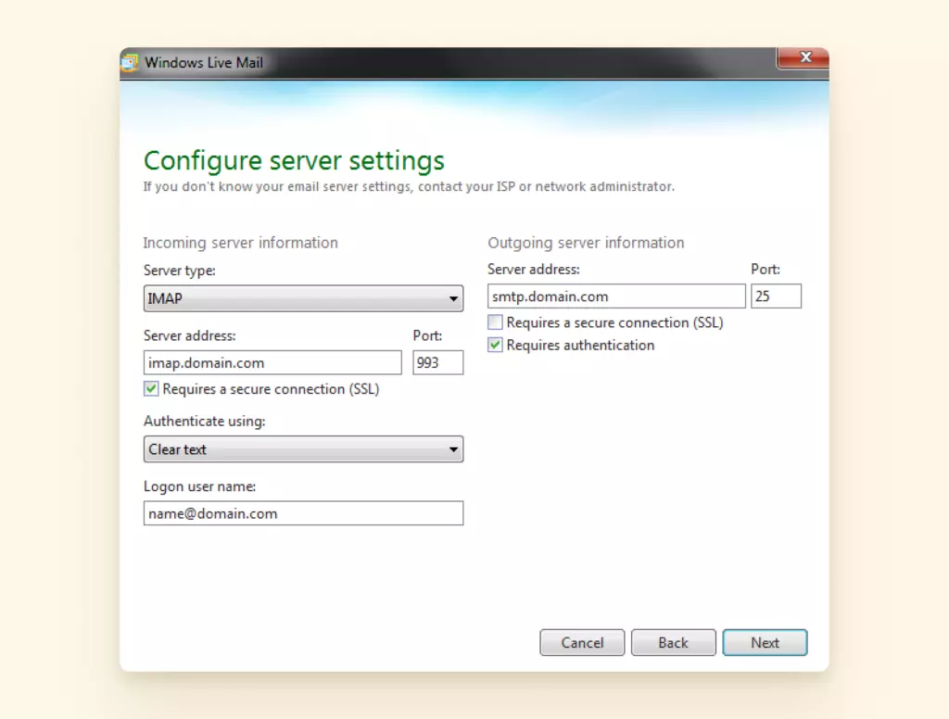This screenshot has width=949, height=719.
Task: Click the ISP or network administrator hint text
Action: click(409, 186)
